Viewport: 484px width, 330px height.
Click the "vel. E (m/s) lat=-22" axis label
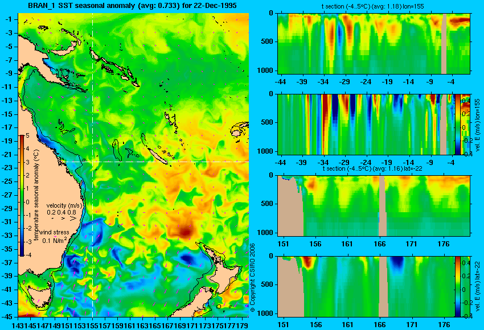tap(478, 287)
